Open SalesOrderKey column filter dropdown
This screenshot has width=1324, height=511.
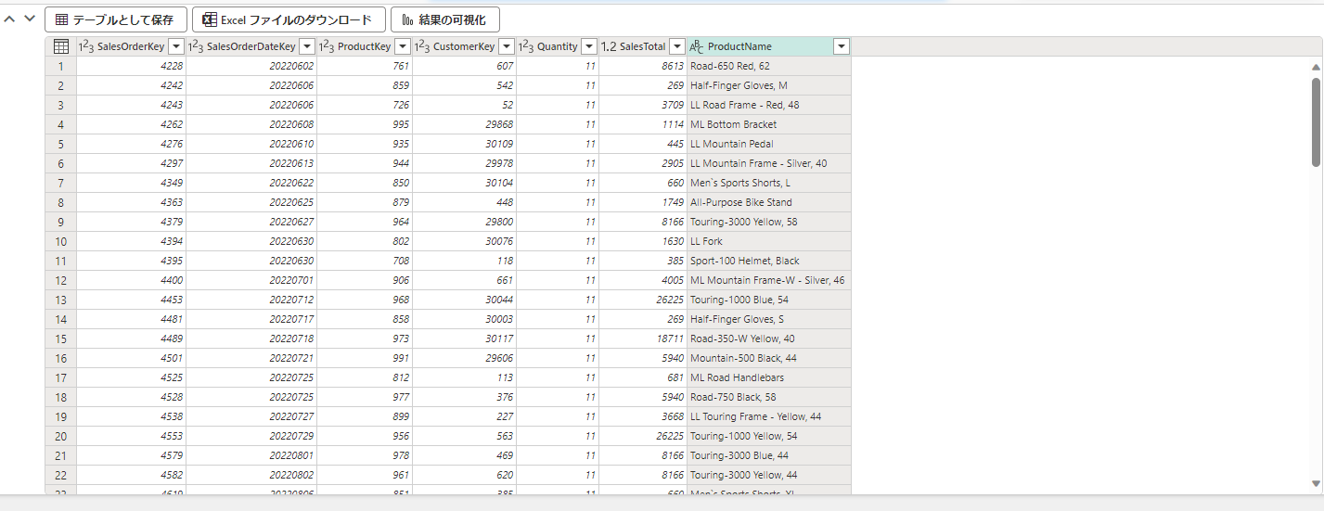(x=176, y=46)
